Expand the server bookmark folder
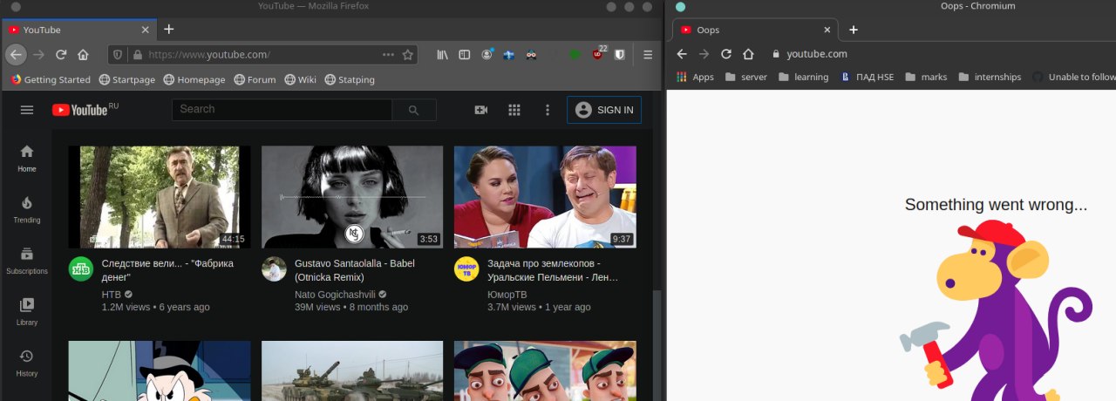1116x401 pixels. 745,77
